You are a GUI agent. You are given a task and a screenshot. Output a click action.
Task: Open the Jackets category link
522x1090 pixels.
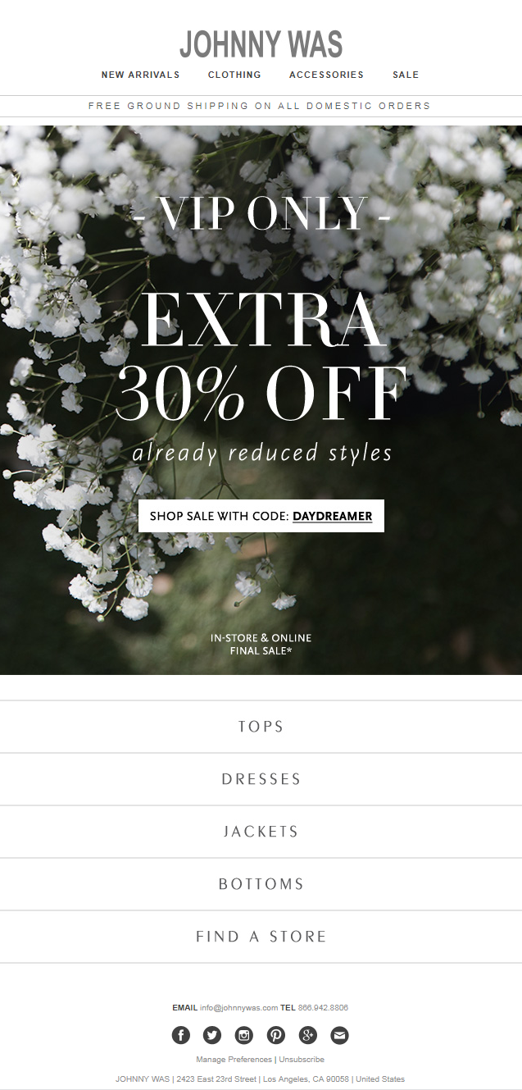pos(261,832)
